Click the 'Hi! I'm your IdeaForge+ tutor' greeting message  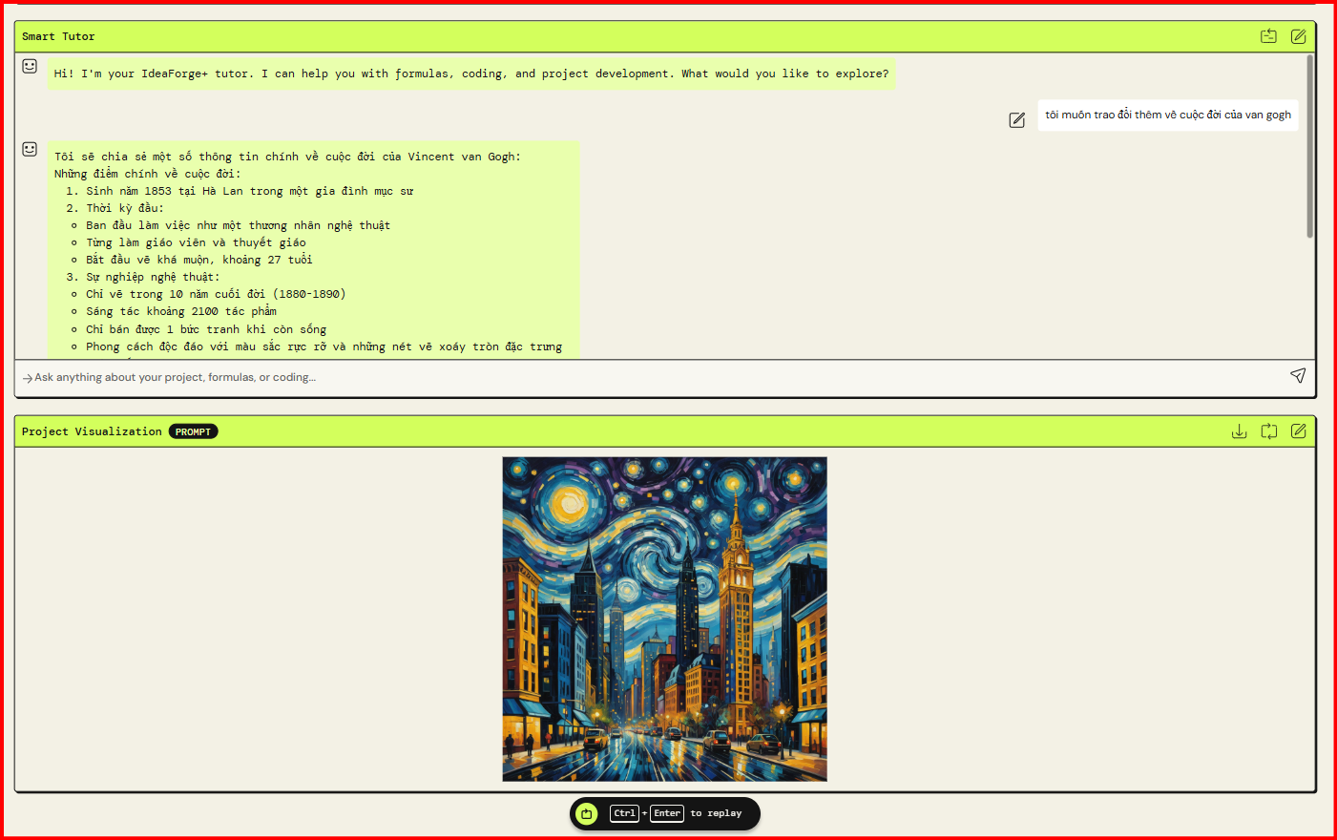[471, 73]
